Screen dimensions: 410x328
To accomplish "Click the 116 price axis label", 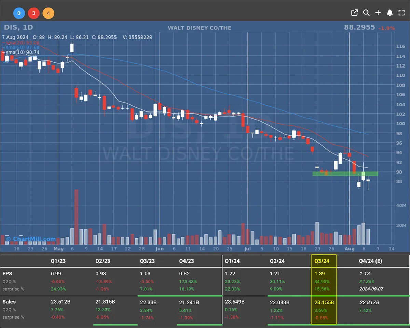I will point(400,46).
